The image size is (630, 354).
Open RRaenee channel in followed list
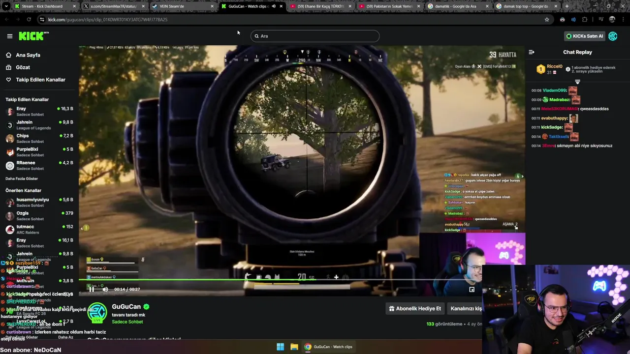39,165
